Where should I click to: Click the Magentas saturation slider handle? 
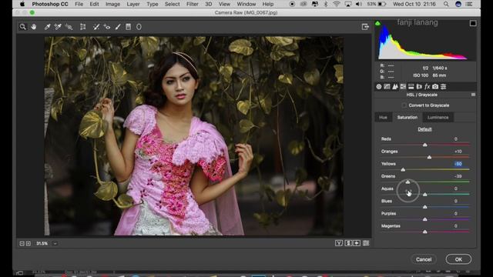coord(424,232)
